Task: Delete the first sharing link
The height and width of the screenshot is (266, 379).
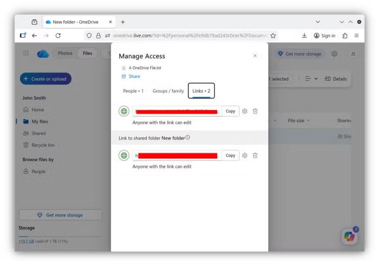Action: (x=255, y=111)
